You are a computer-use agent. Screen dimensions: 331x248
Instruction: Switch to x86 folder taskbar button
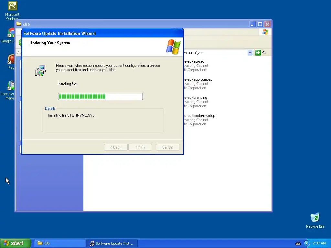point(60,243)
